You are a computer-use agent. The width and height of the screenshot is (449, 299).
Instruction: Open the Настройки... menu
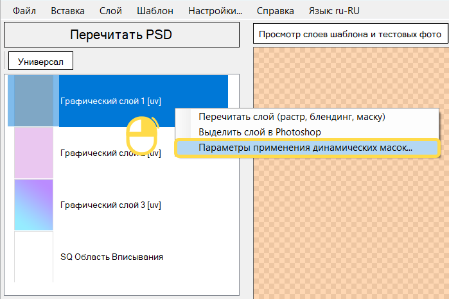point(215,11)
